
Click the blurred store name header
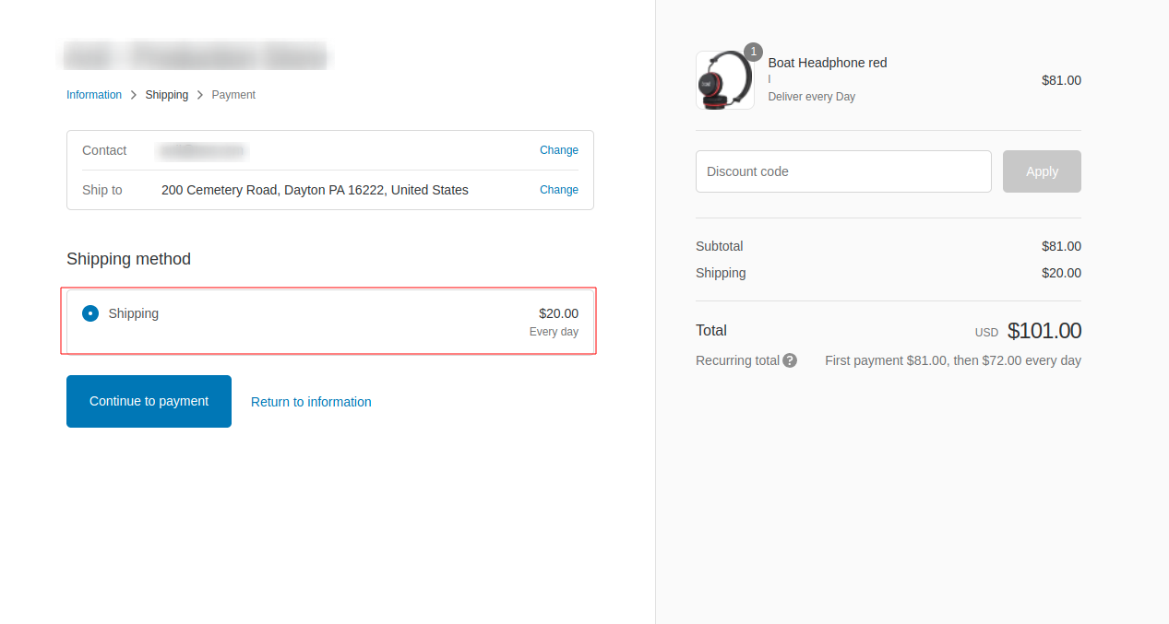pyautogui.click(x=196, y=56)
